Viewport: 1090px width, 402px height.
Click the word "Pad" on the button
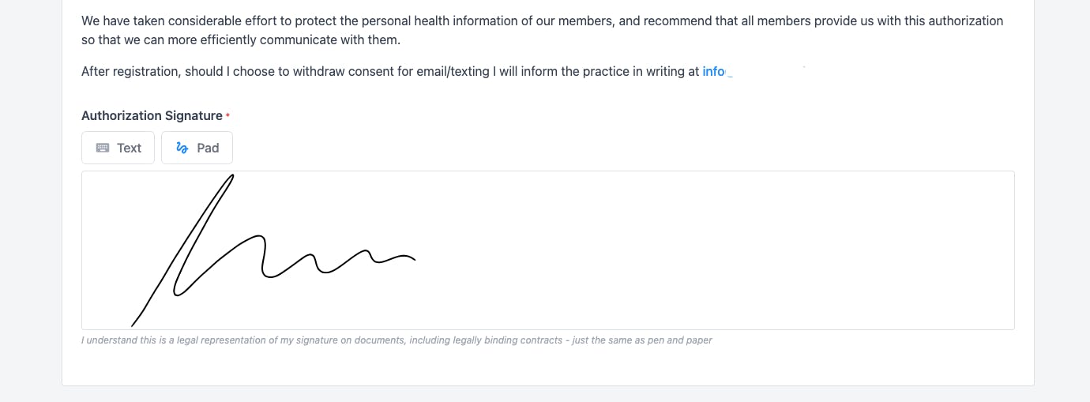pos(208,148)
